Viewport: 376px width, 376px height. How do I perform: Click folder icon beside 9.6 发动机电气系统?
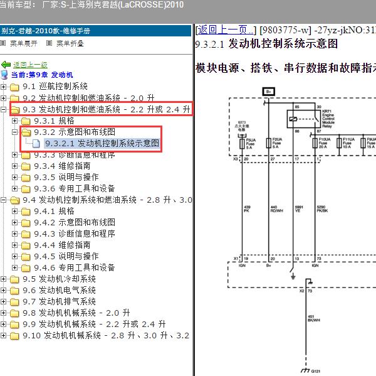click(14, 291)
